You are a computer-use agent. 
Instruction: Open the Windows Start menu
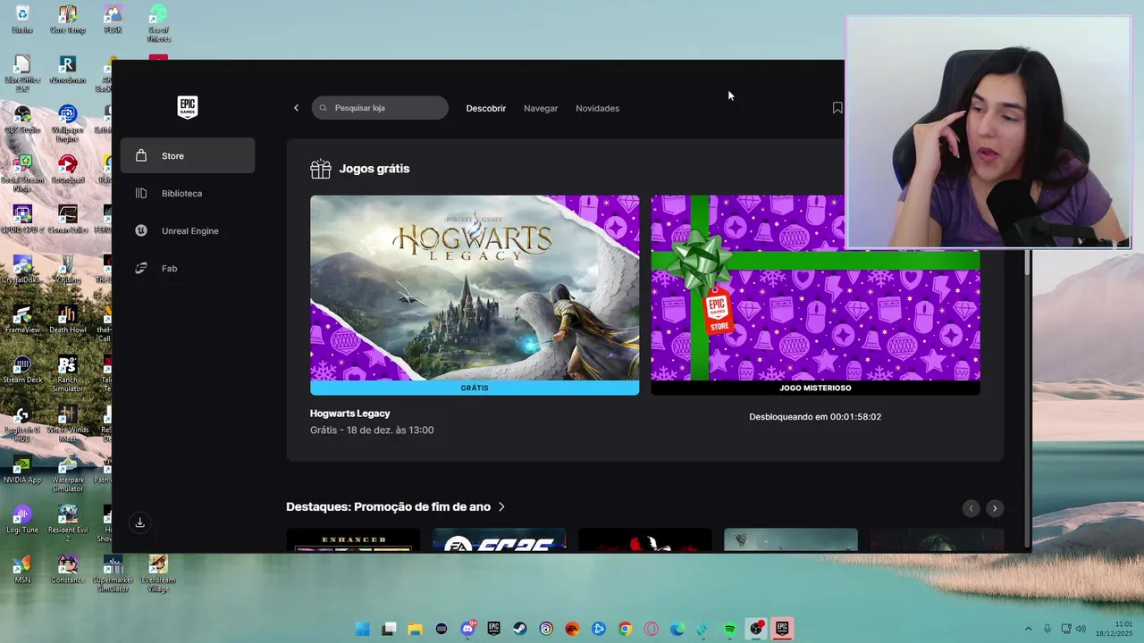362,629
